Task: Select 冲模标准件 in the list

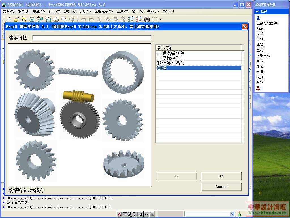Action: pos(199,58)
